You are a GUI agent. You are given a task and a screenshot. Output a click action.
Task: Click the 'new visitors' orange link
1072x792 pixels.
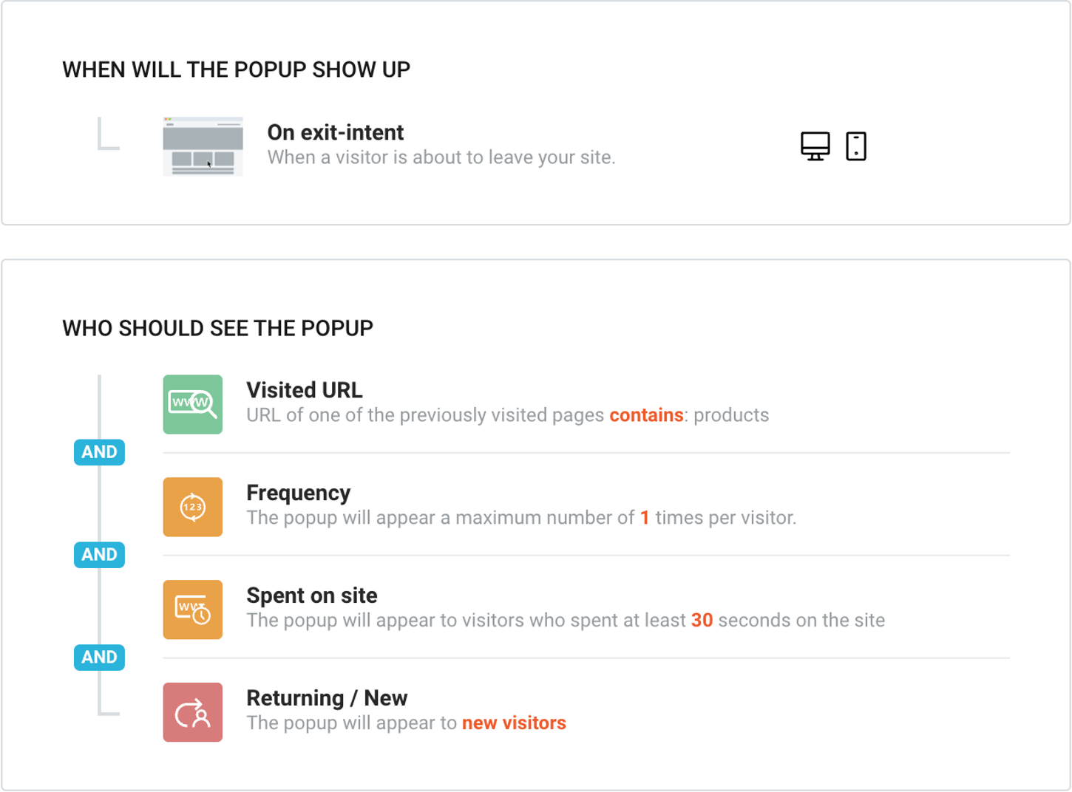[514, 723]
